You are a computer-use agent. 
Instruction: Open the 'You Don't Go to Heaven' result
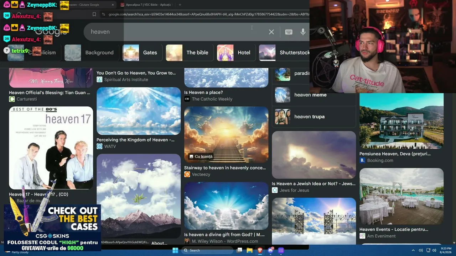136,73
